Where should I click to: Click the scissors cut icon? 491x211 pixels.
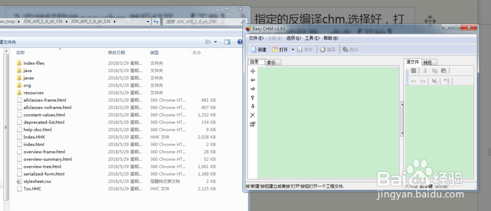[x=425, y=71]
